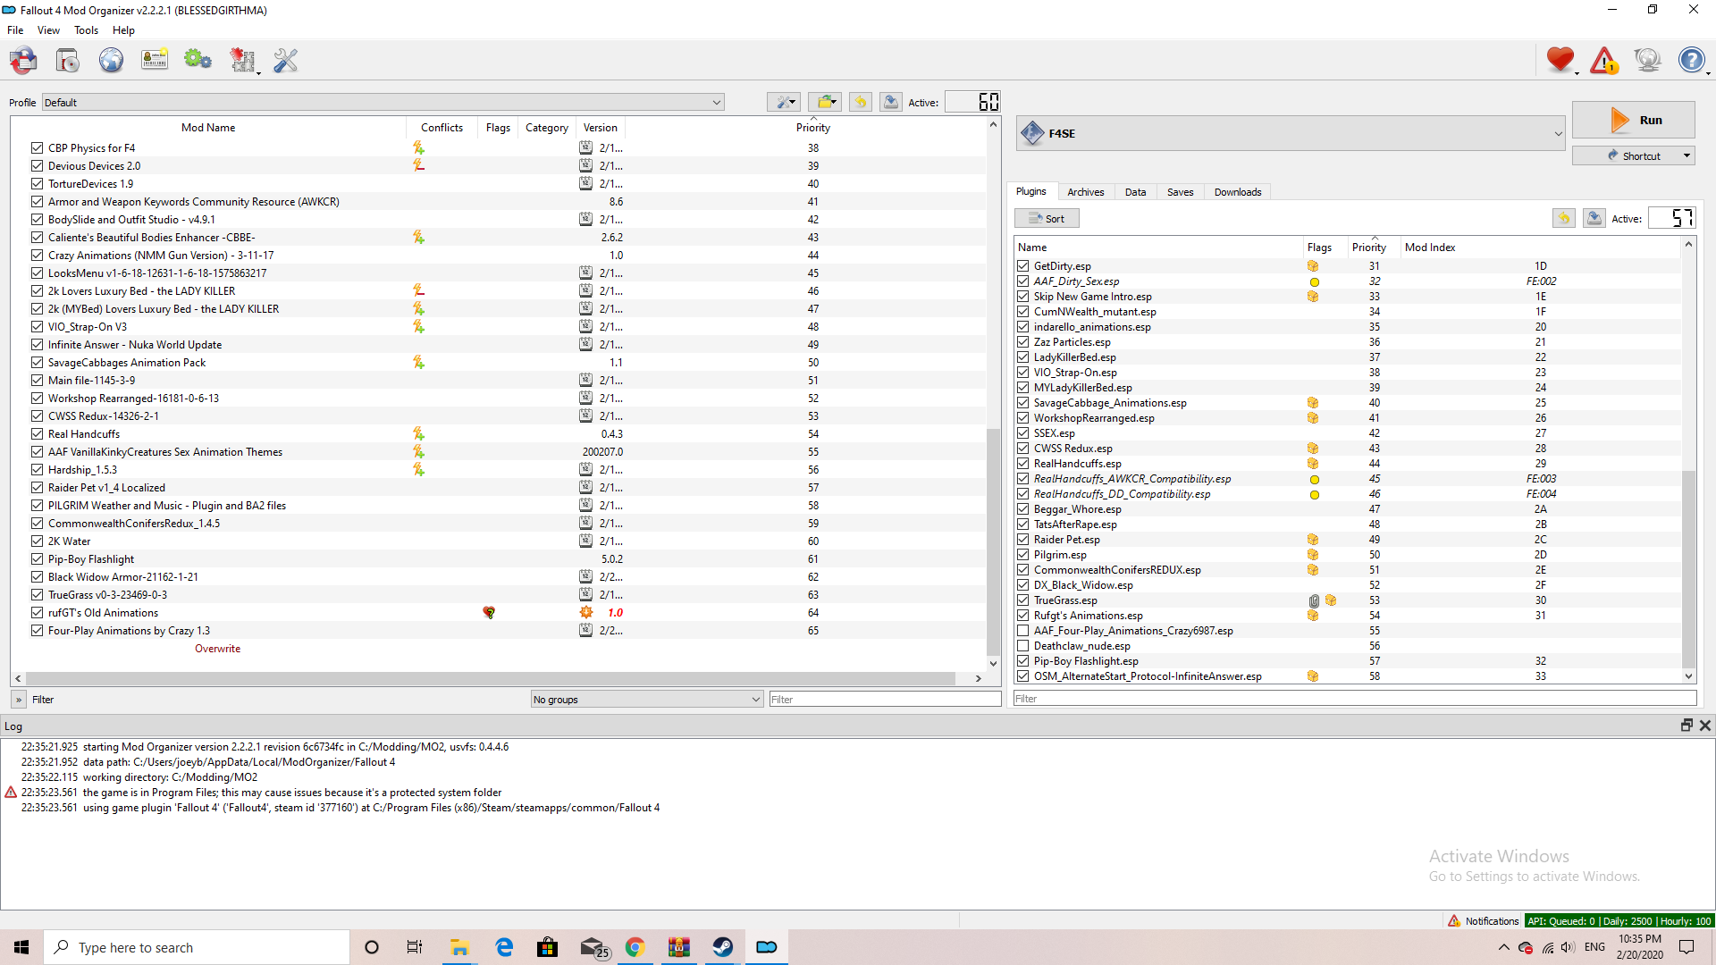Screen dimensions: 1716x965
Task: Open the File menu
Action: click(15, 30)
